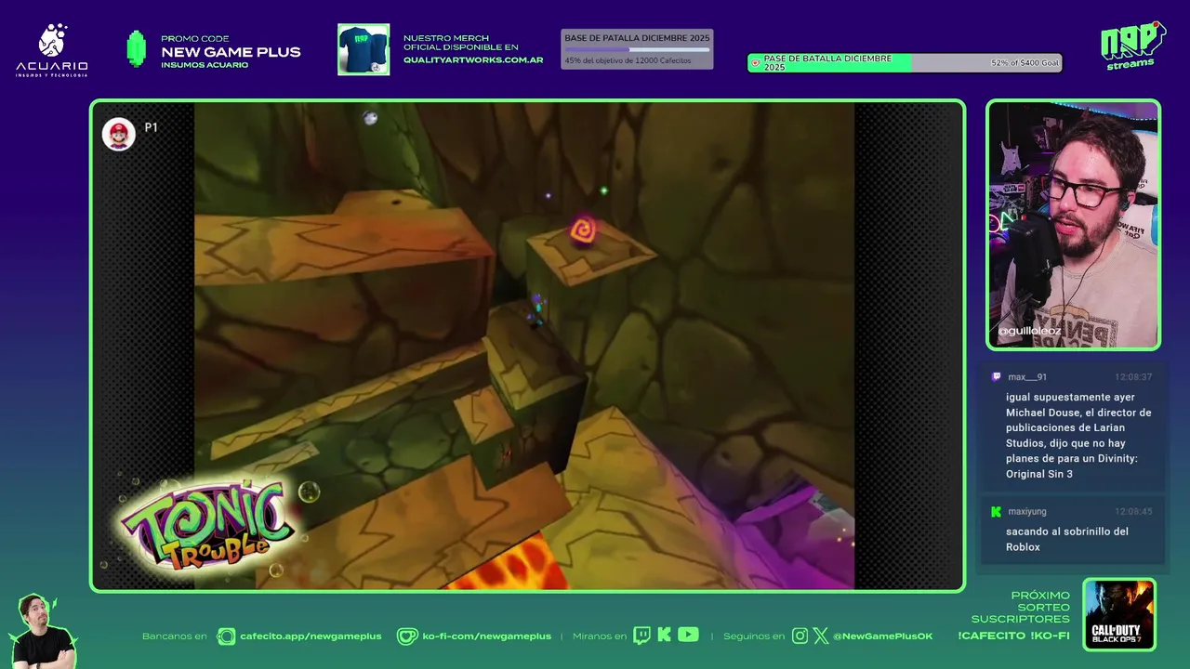The width and height of the screenshot is (1190, 669).
Task: Click the Acuario logo
Action: pos(52,50)
